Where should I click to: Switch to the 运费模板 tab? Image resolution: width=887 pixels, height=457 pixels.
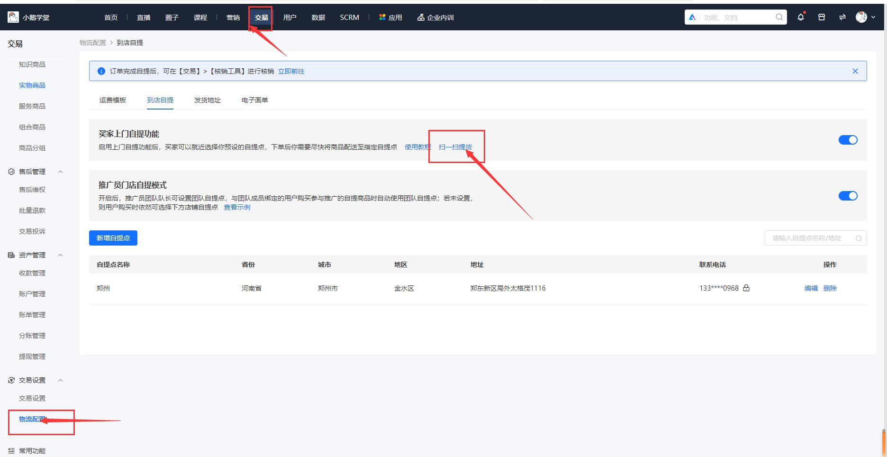tap(113, 100)
